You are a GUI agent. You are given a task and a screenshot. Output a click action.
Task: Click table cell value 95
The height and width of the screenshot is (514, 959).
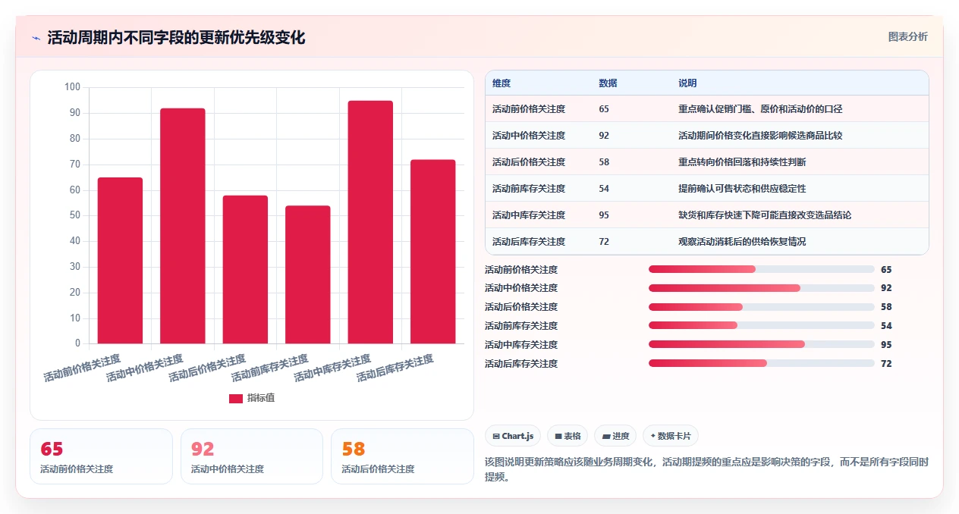point(604,215)
